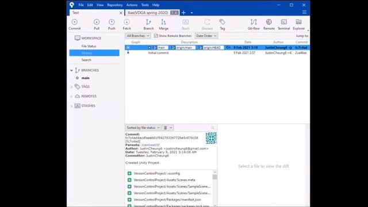Open the Remote repository icon
Image resolution: width=368 pixels, height=207 pixels.
(269, 24)
